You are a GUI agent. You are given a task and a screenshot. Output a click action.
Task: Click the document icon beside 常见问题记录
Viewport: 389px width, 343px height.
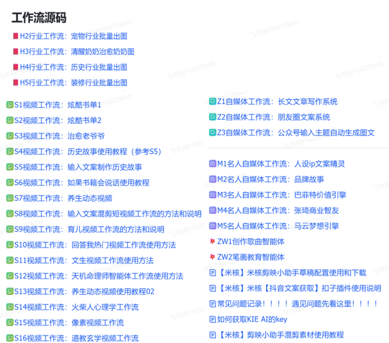(x=213, y=304)
